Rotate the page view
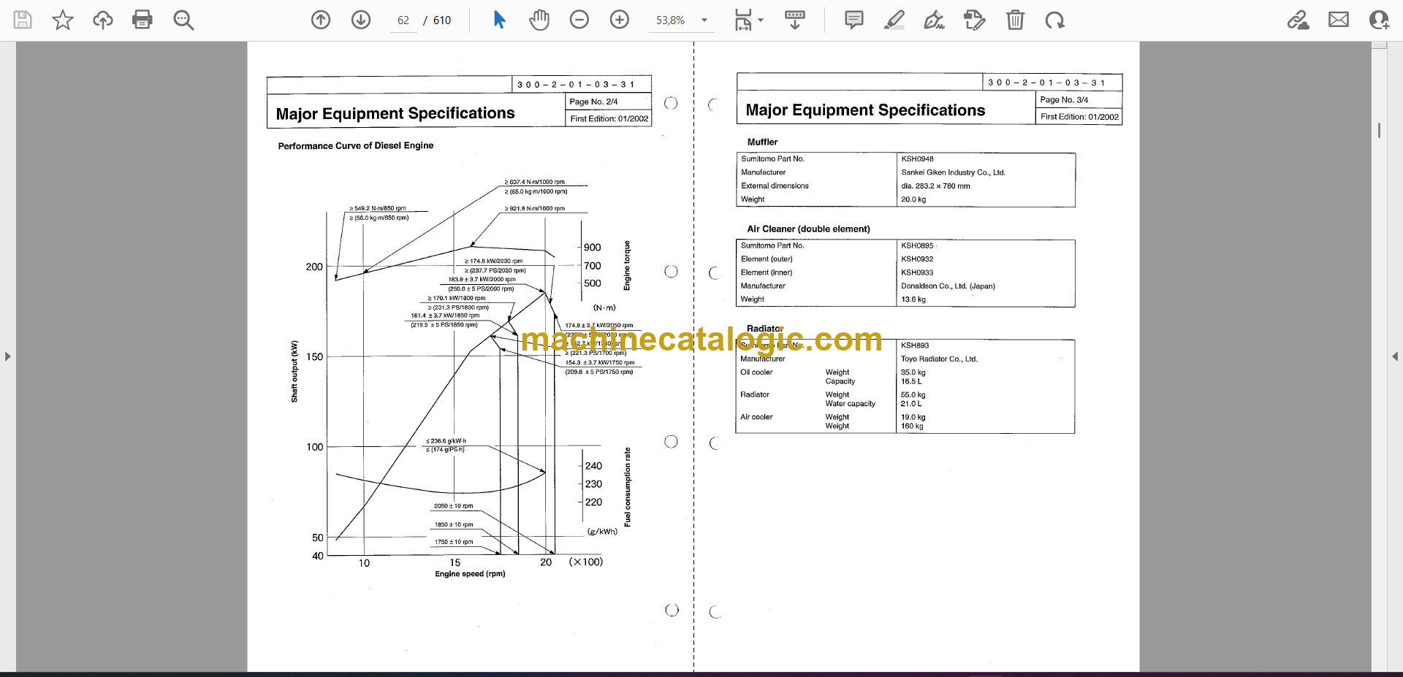1403x677 pixels. 1054,20
